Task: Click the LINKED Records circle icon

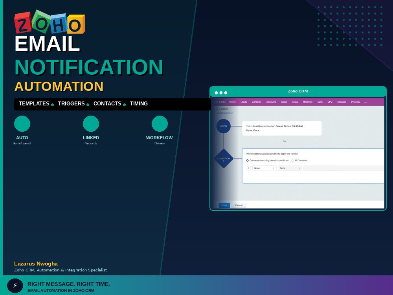Action: 91,124
